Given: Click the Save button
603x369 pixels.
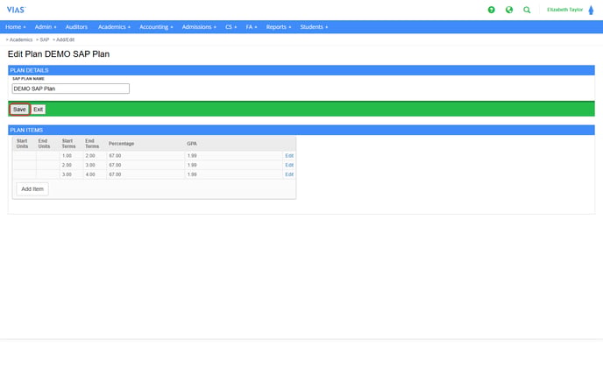Looking at the screenshot, I should coord(19,110).
